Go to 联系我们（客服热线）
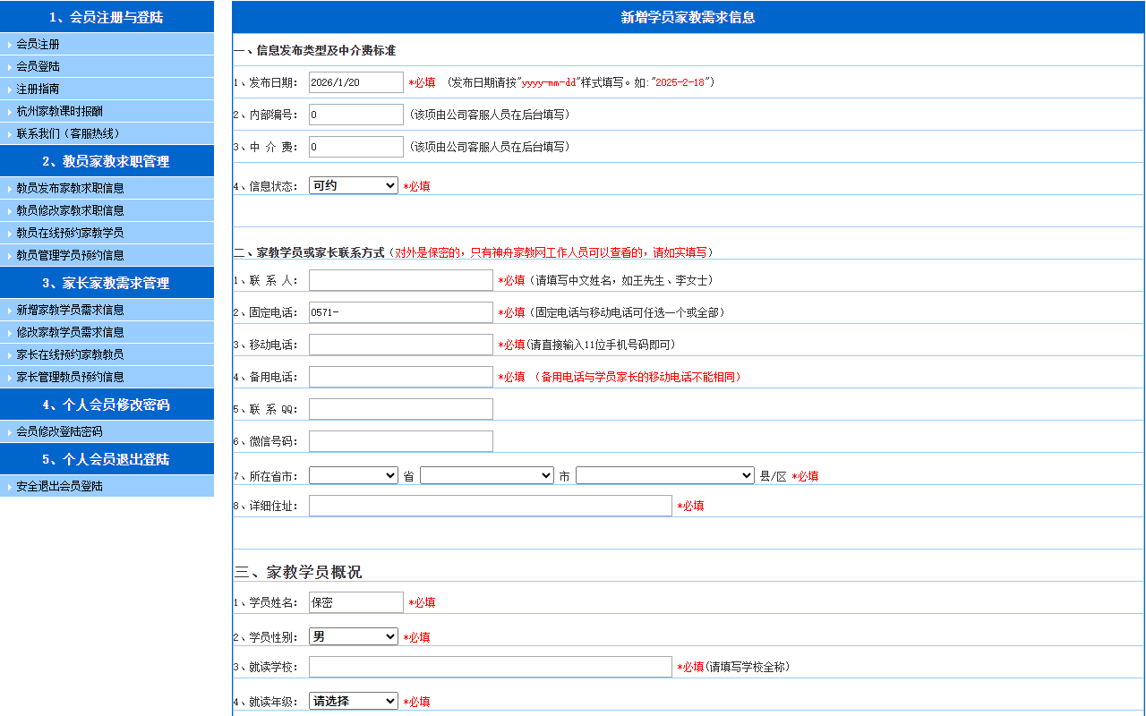 [67, 133]
